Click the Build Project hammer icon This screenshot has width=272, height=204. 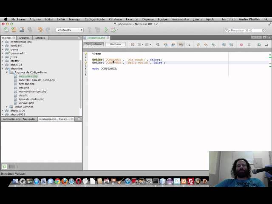coord(90,30)
